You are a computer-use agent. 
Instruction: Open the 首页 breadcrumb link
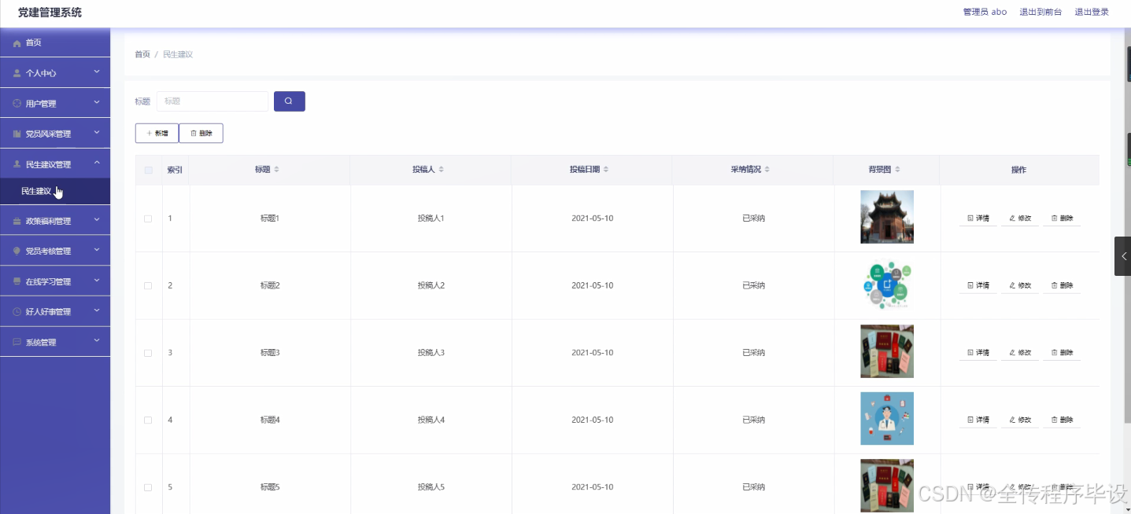[142, 53]
